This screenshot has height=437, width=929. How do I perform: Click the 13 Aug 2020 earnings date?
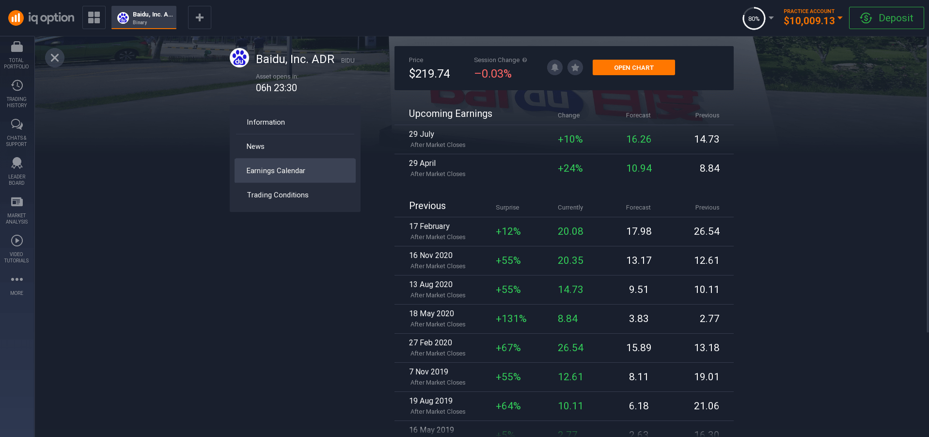(431, 284)
